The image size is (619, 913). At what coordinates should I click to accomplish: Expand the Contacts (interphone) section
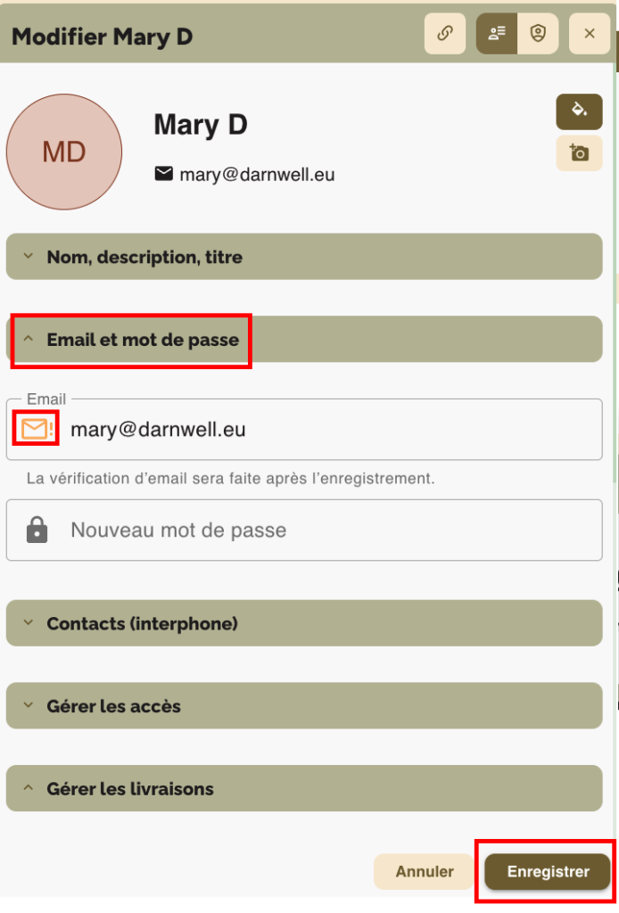point(304,623)
